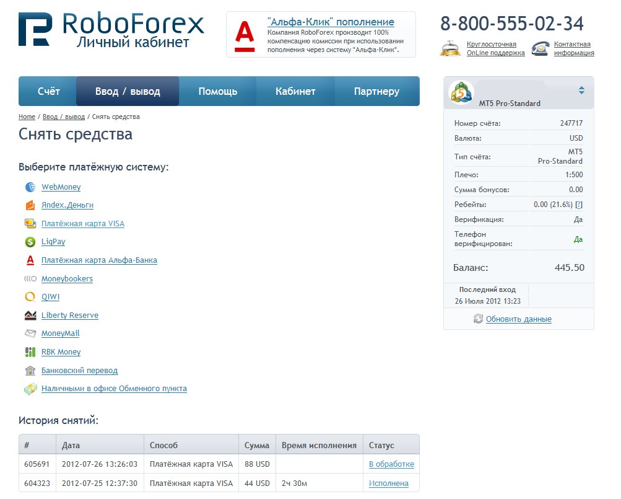Image resolution: width=621 pixels, height=499 pixels.
Task: Select Платёжная карта Альфа-Банка link
Action: (x=99, y=260)
